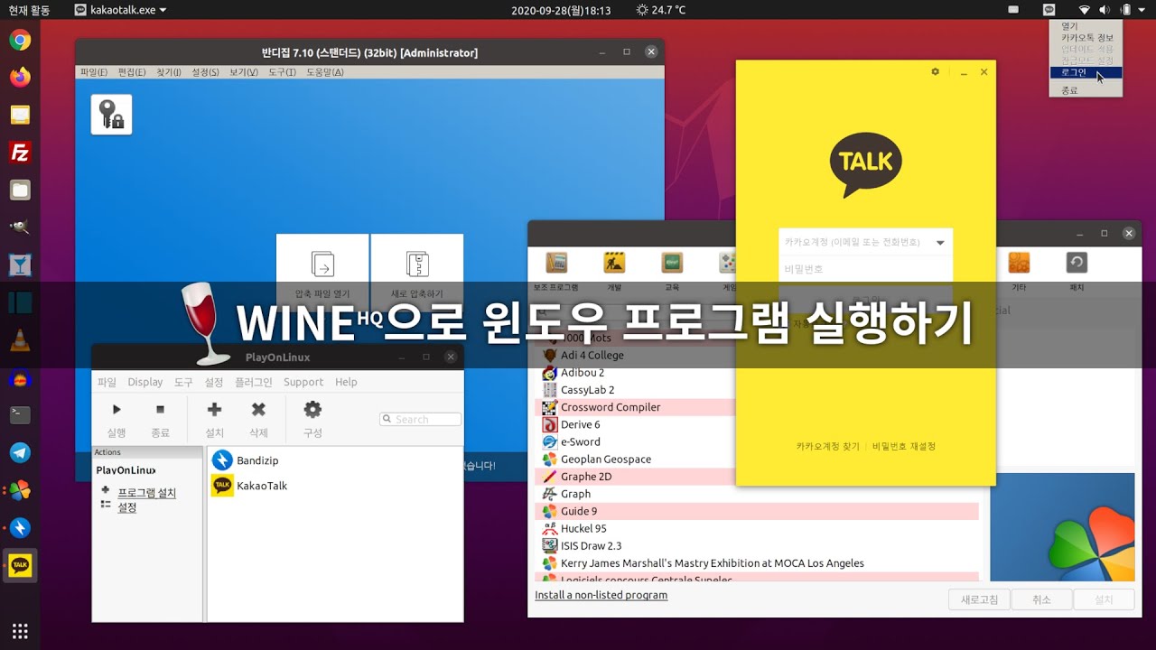Click the volume icon in the top bar
1156x650 pixels.
(x=1105, y=10)
